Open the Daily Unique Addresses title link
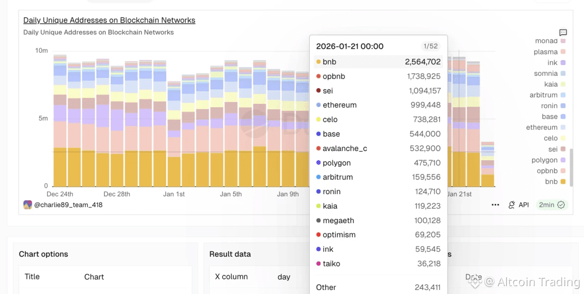Image resolution: width=584 pixels, height=294 pixels. pos(109,20)
